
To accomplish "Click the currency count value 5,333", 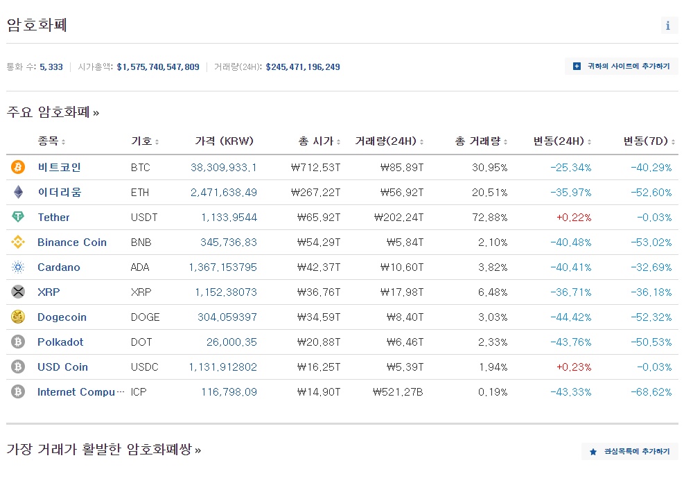I will [x=51, y=67].
